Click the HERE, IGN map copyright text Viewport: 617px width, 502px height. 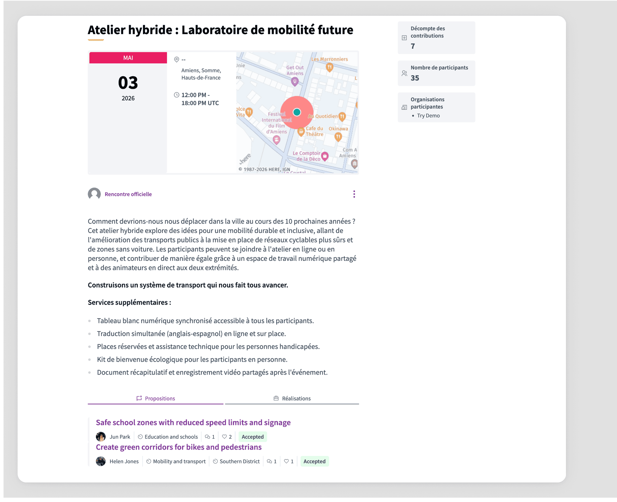point(264,169)
